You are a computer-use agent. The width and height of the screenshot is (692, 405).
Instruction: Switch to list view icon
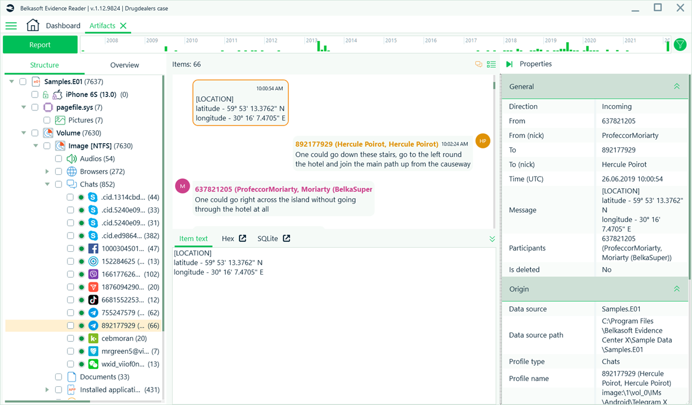(x=491, y=64)
